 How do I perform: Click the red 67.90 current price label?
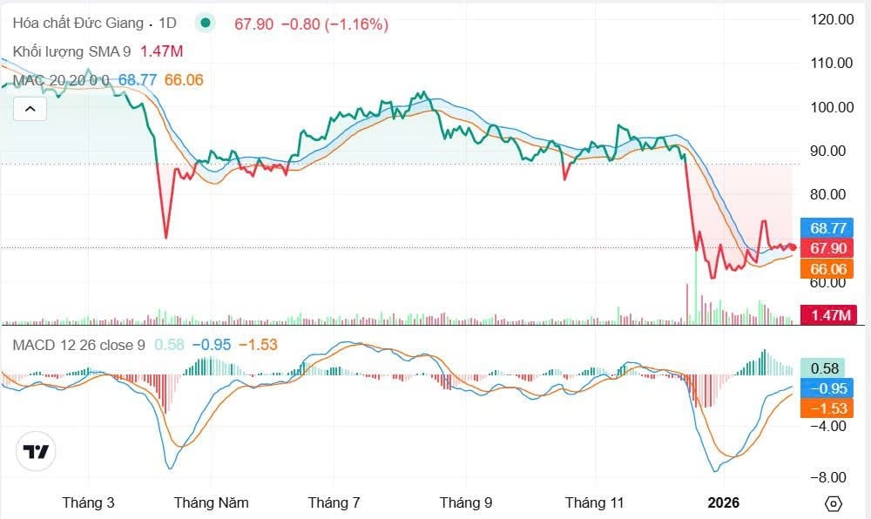(827, 248)
